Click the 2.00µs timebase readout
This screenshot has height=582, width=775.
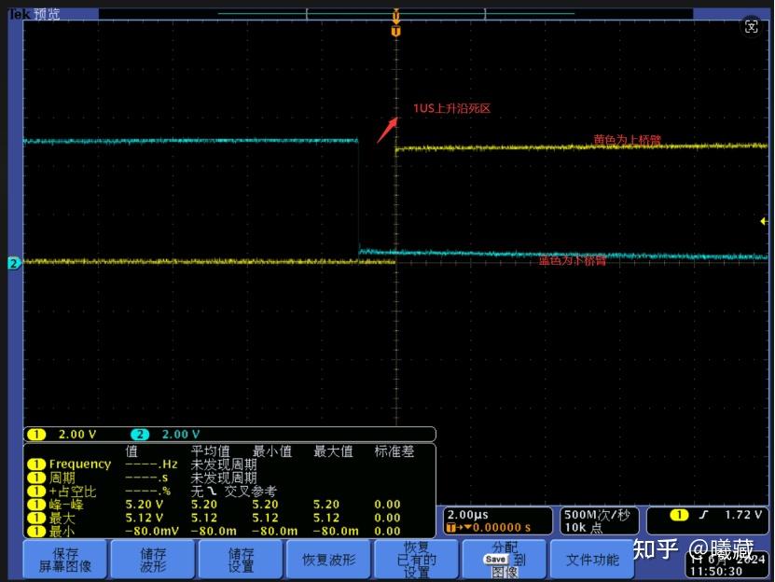coord(468,515)
